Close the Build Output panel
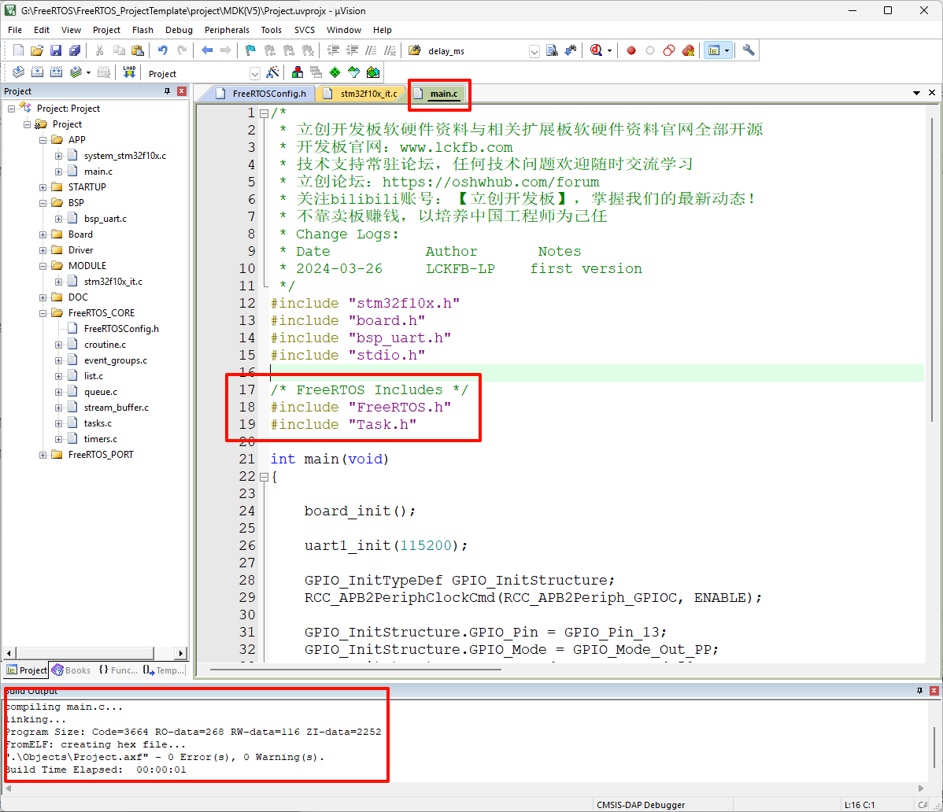Viewport: 943px width, 812px height. pyautogui.click(x=934, y=691)
